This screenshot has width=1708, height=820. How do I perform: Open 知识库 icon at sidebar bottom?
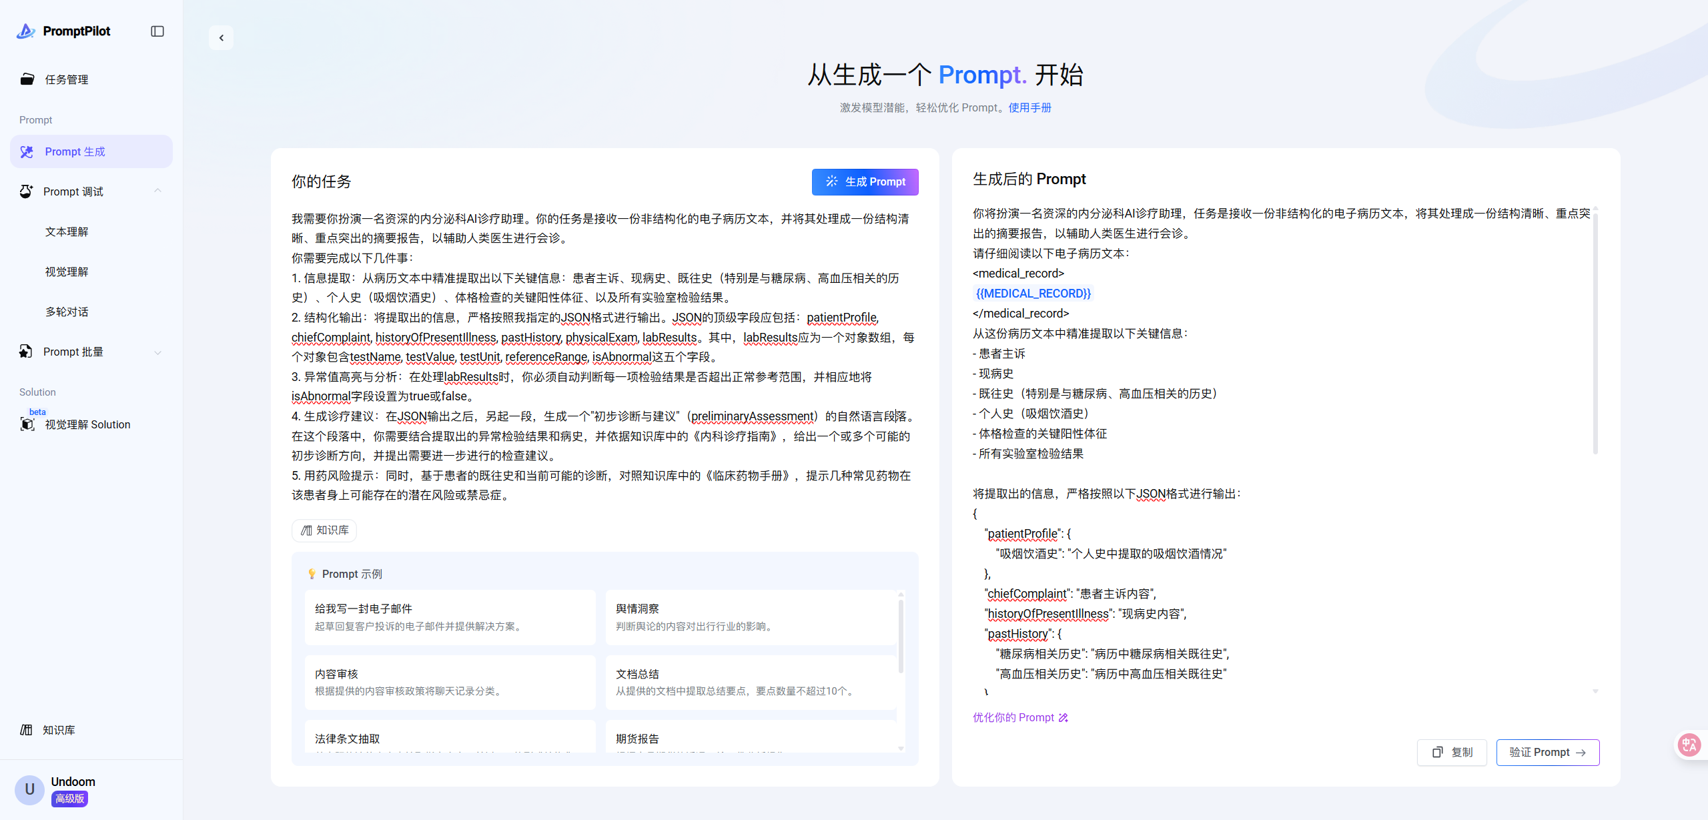[x=27, y=730]
